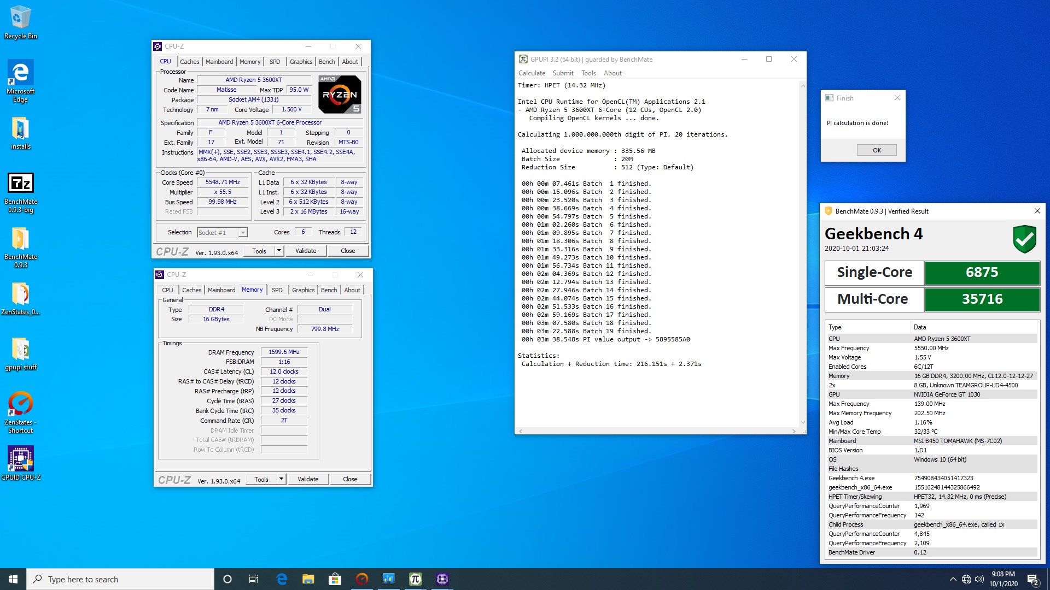1050x590 pixels.
Task: Open the volume tray icon
Action: (979, 579)
